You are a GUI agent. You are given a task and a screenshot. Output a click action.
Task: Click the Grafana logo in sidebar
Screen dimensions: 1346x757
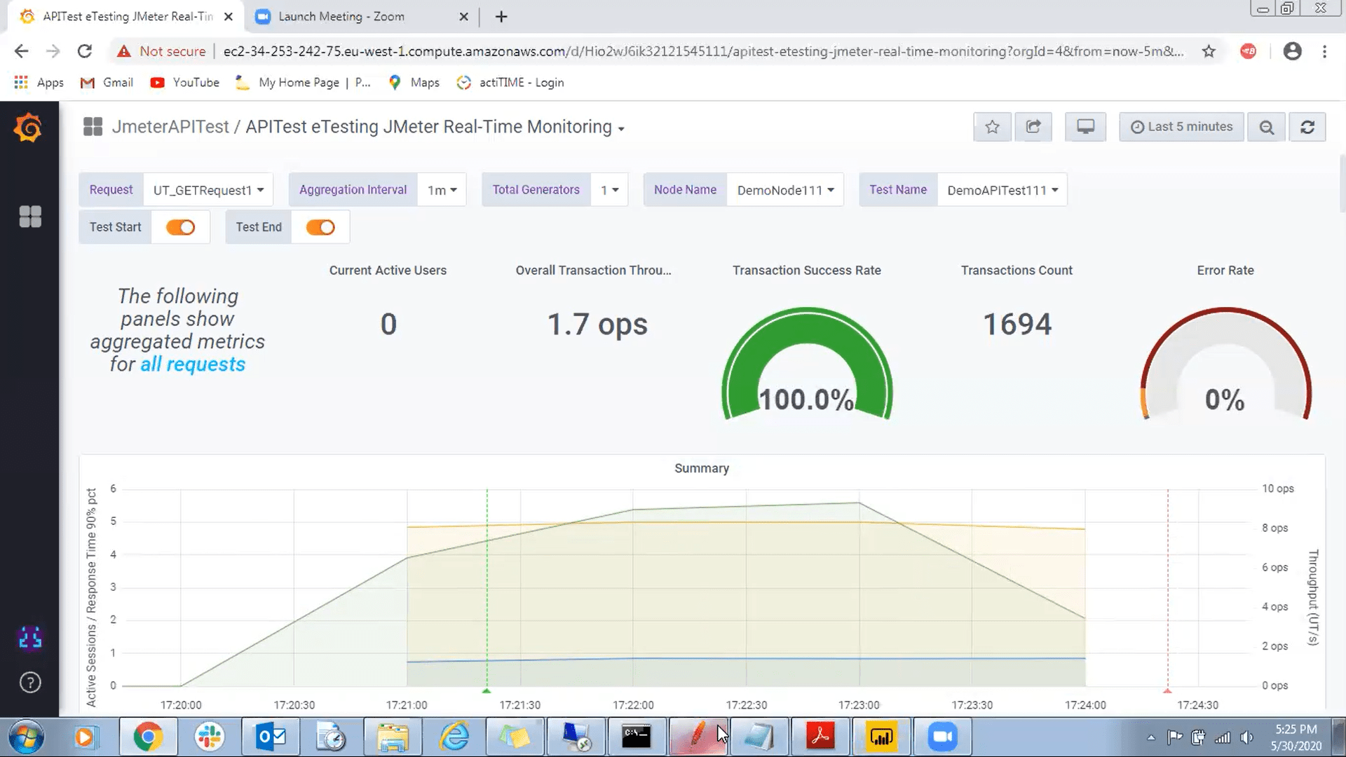pos(29,128)
